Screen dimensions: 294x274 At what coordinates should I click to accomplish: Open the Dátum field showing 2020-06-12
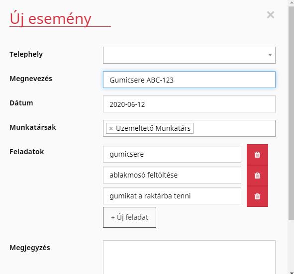tap(189, 104)
